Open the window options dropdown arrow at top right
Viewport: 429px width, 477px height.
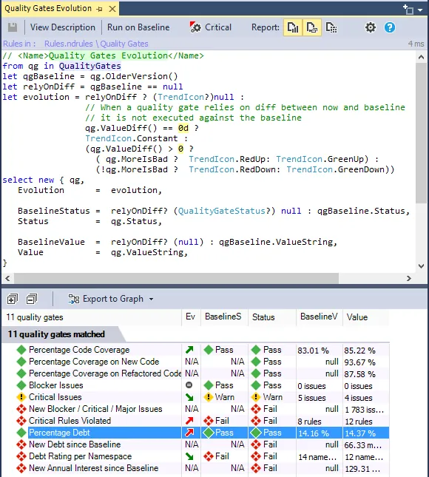[420, 10]
